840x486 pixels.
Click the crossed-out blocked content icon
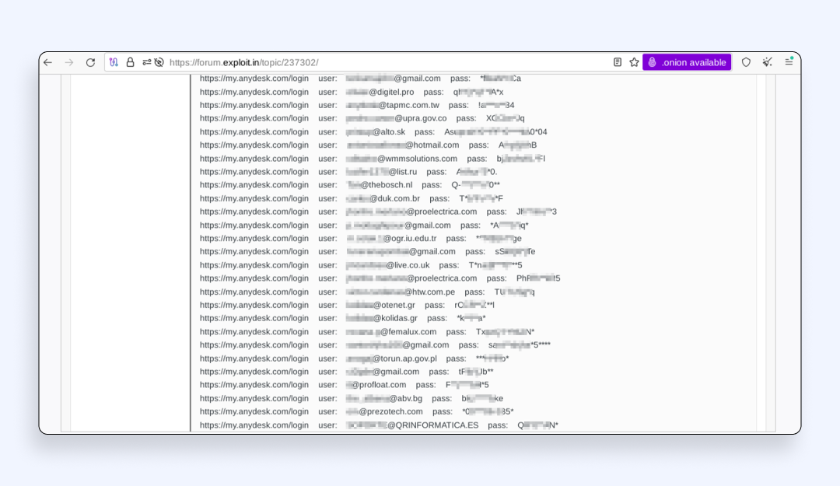(x=159, y=62)
